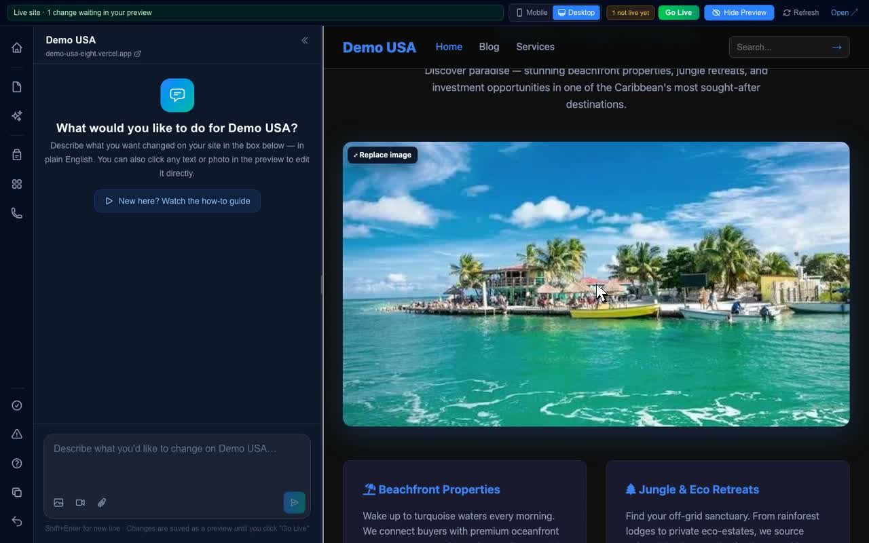Open the pages document icon in sidebar

(x=17, y=87)
